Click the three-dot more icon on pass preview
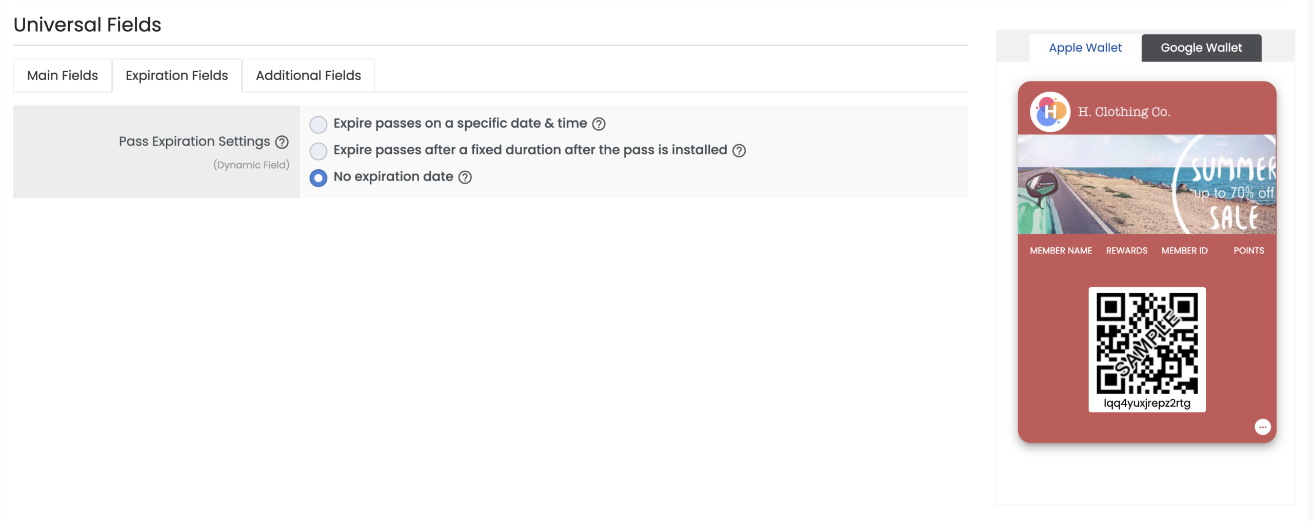Viewport: 1313px width, 521px height. tap(1262, 427)
